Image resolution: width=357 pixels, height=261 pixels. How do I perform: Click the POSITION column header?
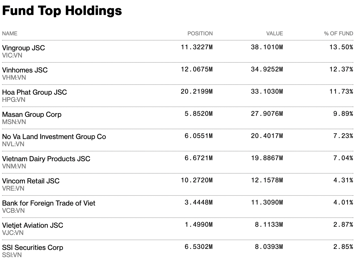(x=200, y=34)
